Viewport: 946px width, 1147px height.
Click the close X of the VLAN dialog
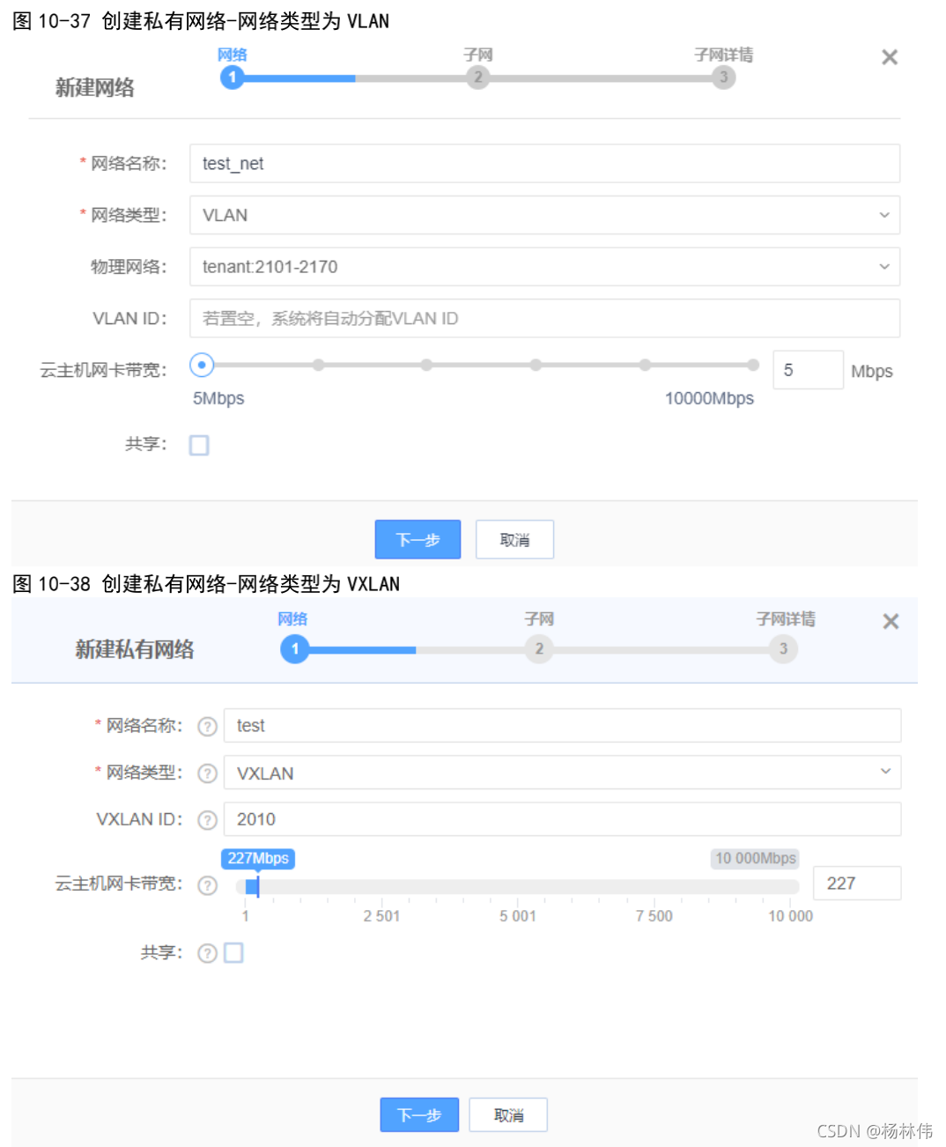click(889, 56)
